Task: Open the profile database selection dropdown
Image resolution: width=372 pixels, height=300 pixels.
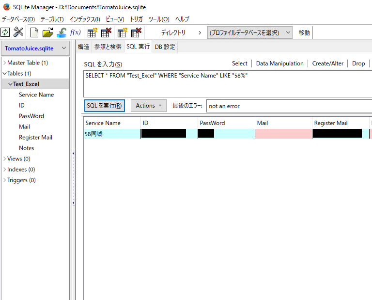Action: point(249,32)
